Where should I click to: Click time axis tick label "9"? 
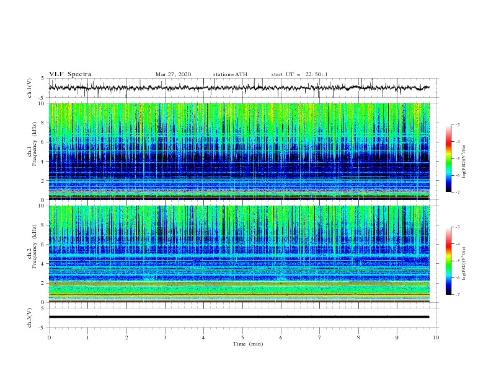397,338
